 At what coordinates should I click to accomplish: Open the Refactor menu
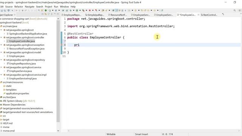pyautogui.click(x=19, y=7)
